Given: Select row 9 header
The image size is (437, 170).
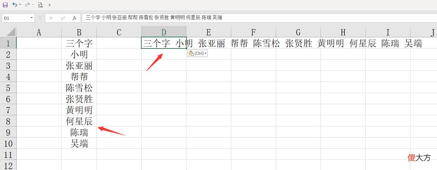Looking at the screenshot, I should (x=8, y=132).
